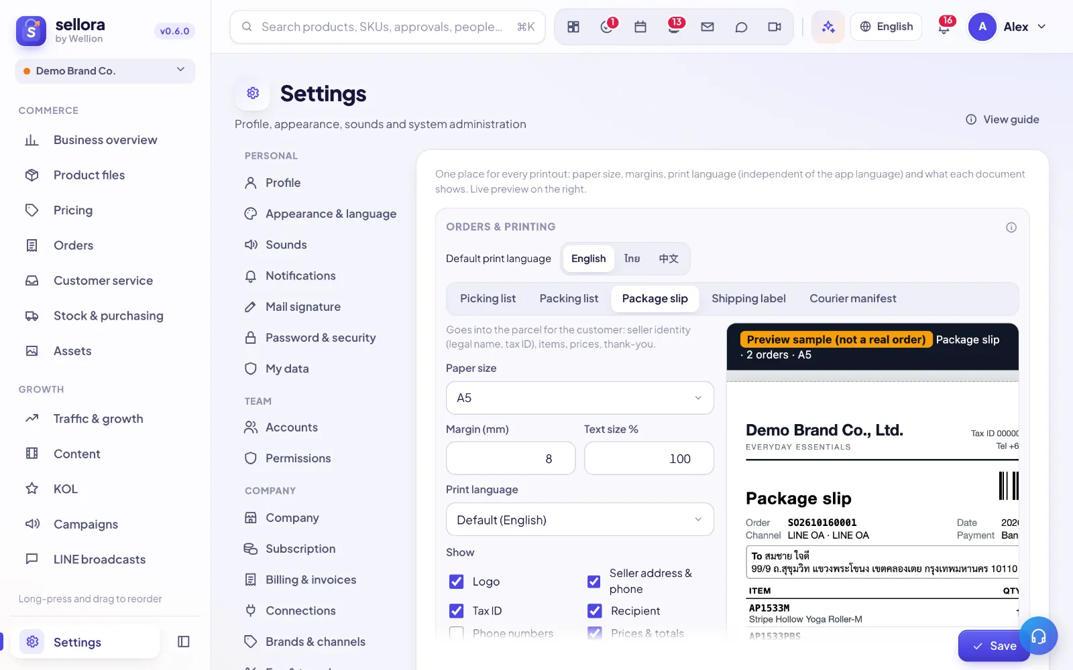Click the inbox tray icon with 13 badge
Image resolution: width=1073 pixels, height=670 pixels.
tap(674, 27)
